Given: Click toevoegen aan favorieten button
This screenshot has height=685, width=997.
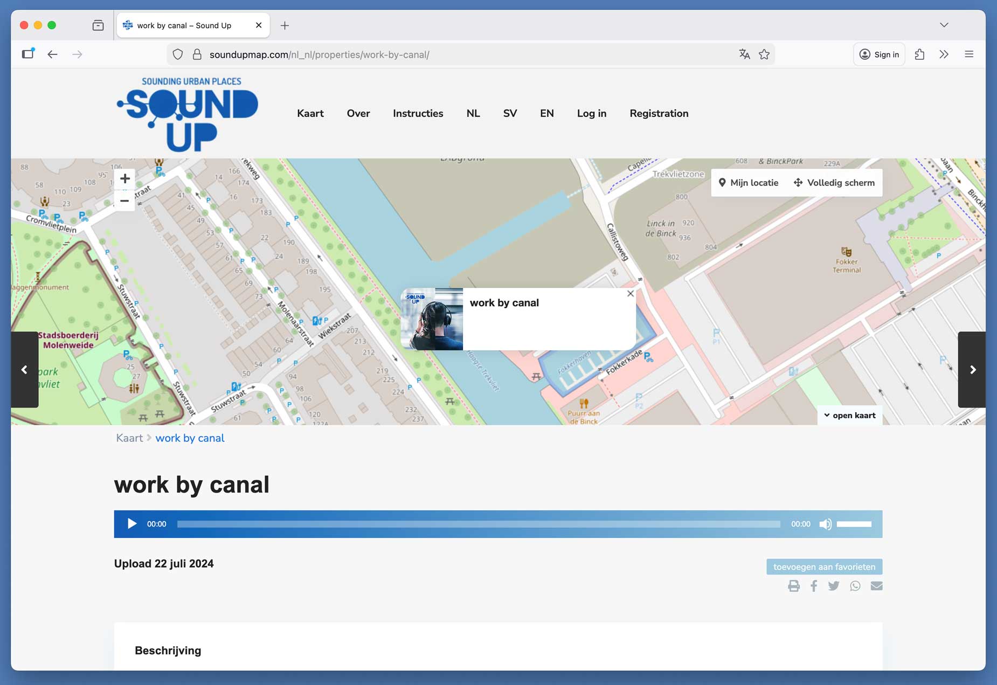Looking at the screenshot, I should coord(824,567).
